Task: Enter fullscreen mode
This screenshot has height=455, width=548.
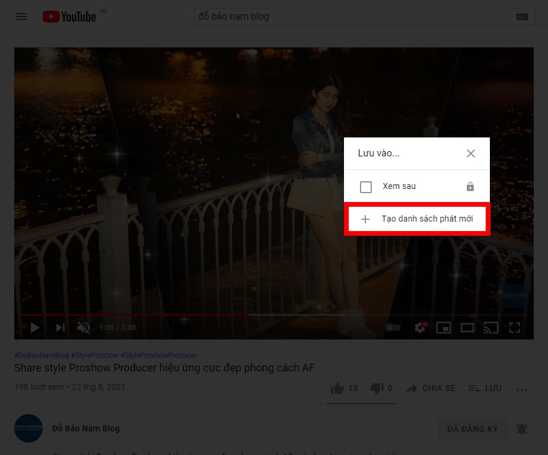Action: [515, 328]
